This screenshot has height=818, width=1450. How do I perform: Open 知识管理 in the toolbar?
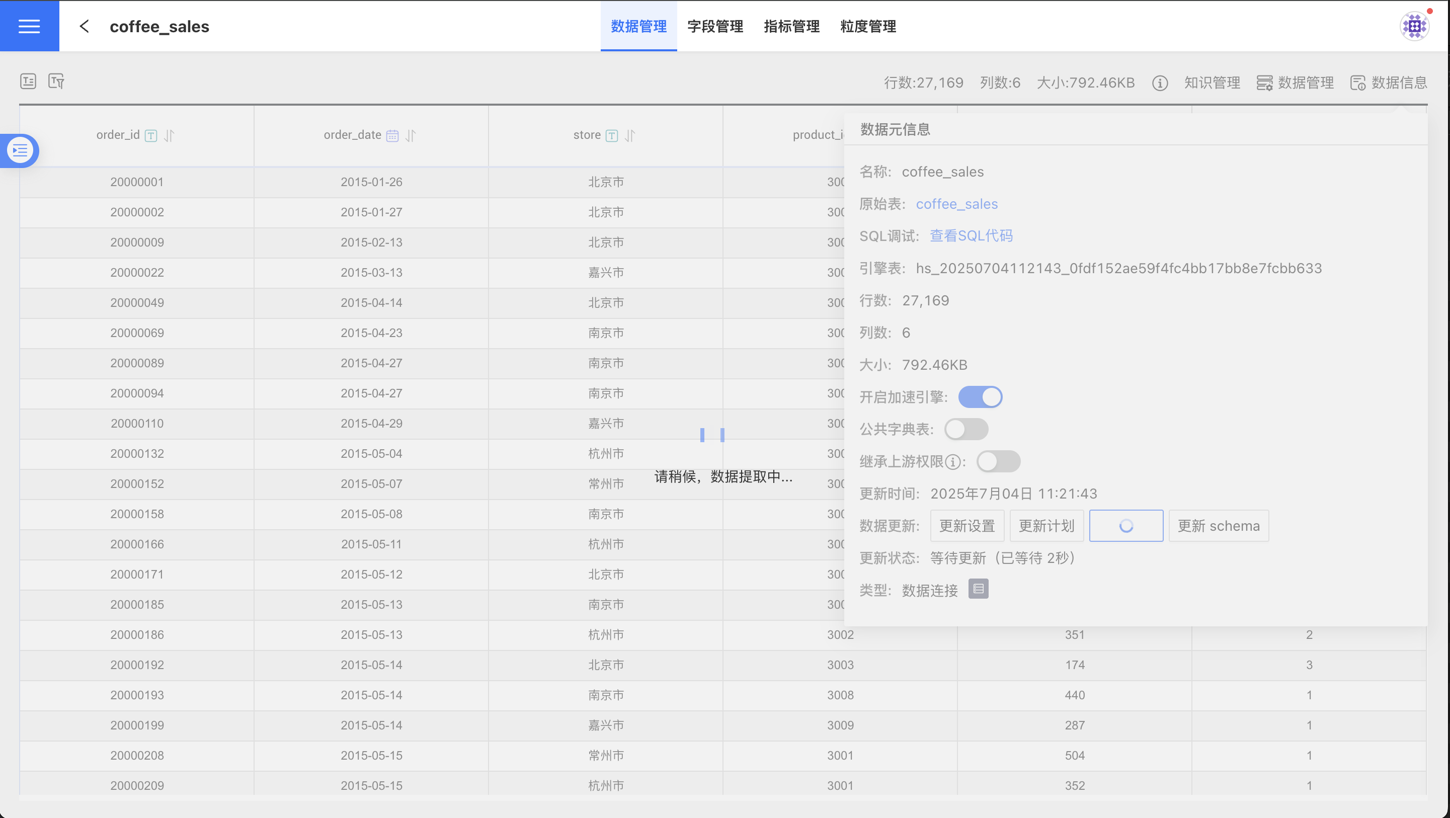point(1212,84)
